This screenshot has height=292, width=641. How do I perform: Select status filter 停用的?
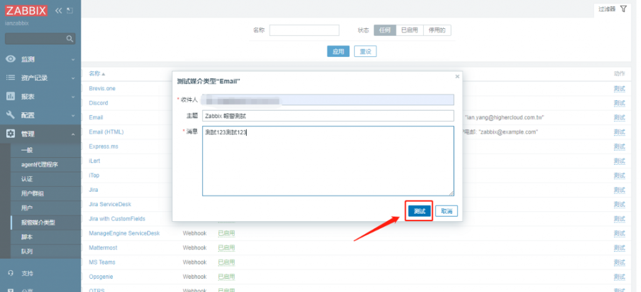click(437, 30)
